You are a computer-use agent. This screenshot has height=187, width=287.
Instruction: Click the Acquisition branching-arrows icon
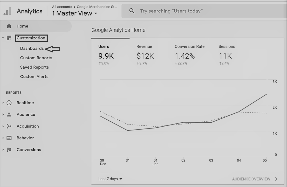coord(9,126)
